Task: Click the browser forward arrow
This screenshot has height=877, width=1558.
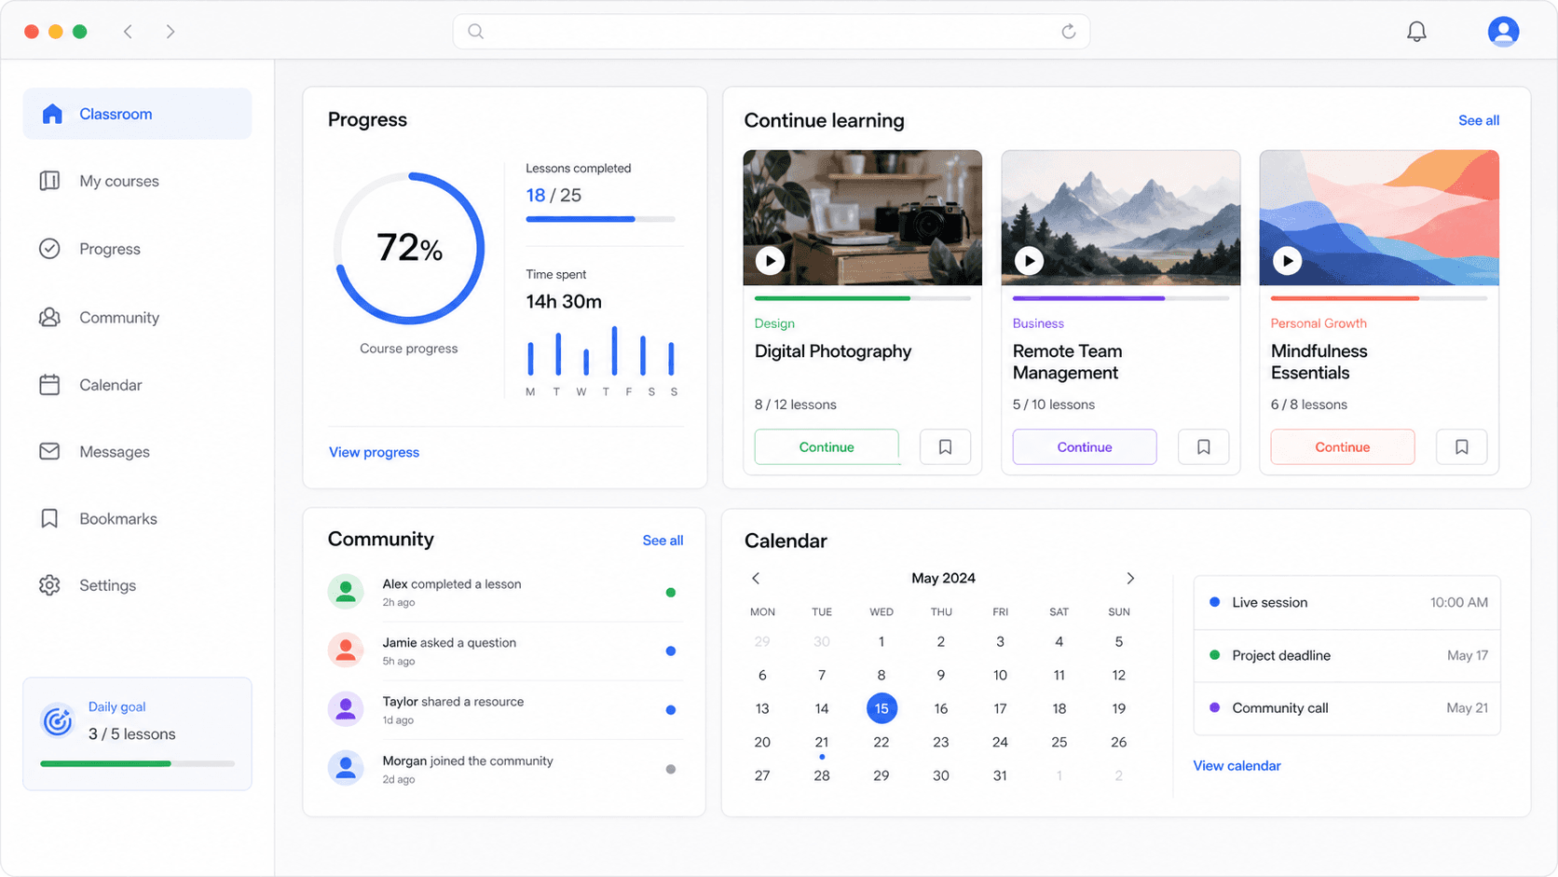Action: (171, 32)
